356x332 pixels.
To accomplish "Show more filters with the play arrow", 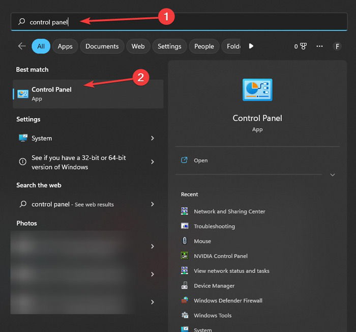I will pos(251,46).
